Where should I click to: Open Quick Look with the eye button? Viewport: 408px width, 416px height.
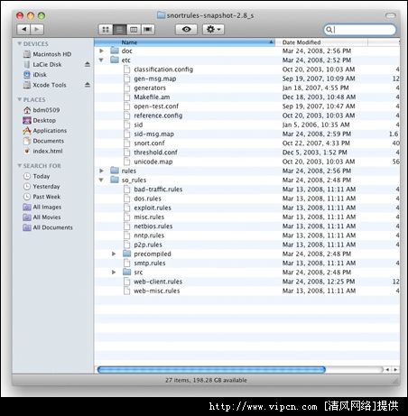point(186,29)
